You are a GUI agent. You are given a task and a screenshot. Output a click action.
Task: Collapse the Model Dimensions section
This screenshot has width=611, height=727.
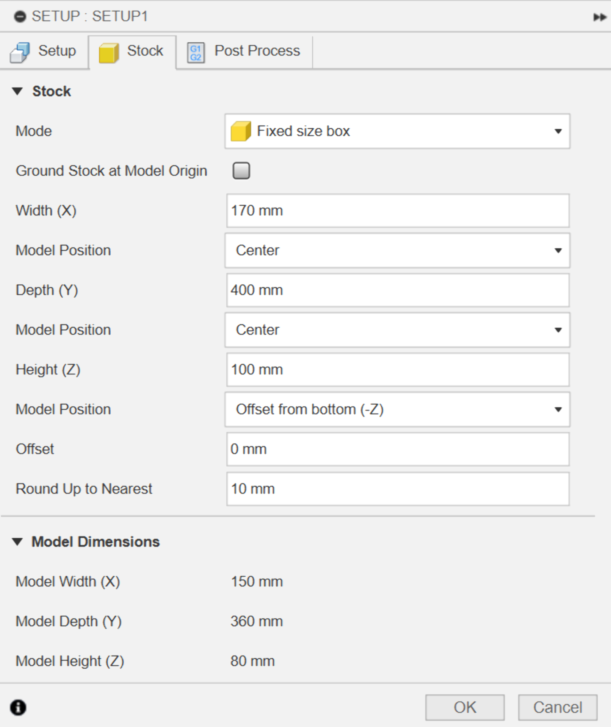17,542
